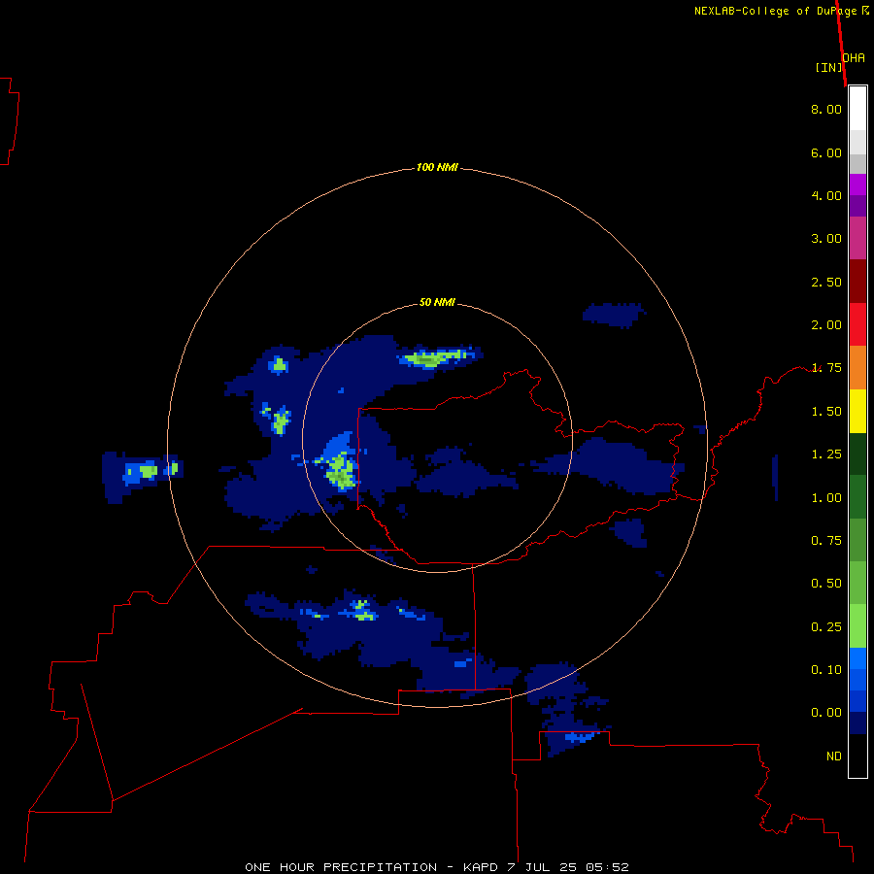The height and width of the screenshot is (874, 874).
Task: Click the ND legend label
Action: tap(834, 756)
